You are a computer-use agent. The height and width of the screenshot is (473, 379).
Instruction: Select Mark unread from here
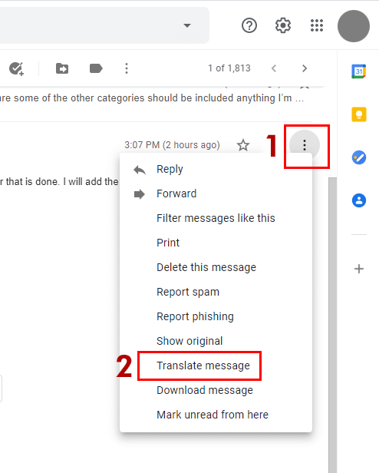pos(216,415)
